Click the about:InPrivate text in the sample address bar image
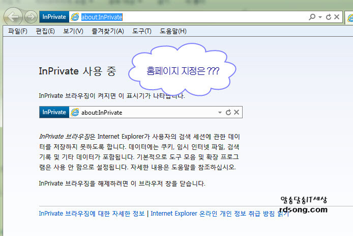 click(x=102, y=113)
